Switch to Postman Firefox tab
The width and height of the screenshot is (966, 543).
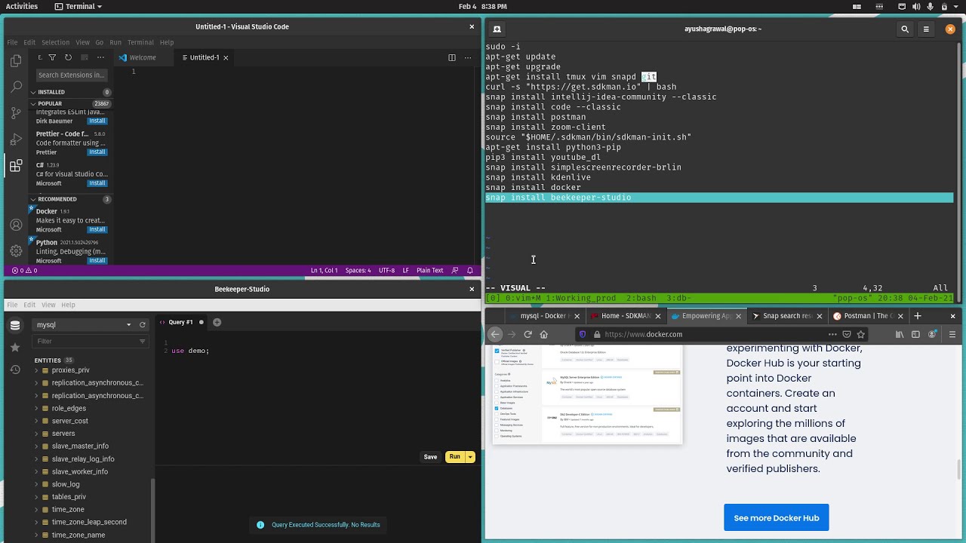point(868,316)
